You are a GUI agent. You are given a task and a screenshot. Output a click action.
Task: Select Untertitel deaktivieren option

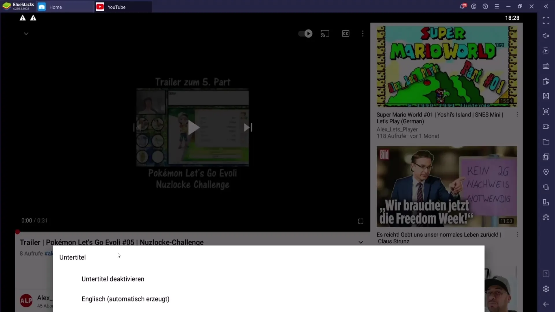pos(113,279)
